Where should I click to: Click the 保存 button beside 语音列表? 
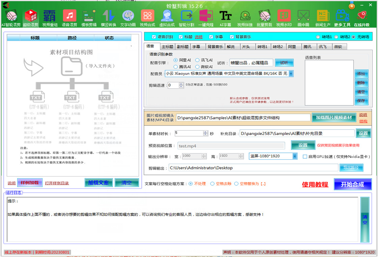pyautogui.click(x=361, y=101)
